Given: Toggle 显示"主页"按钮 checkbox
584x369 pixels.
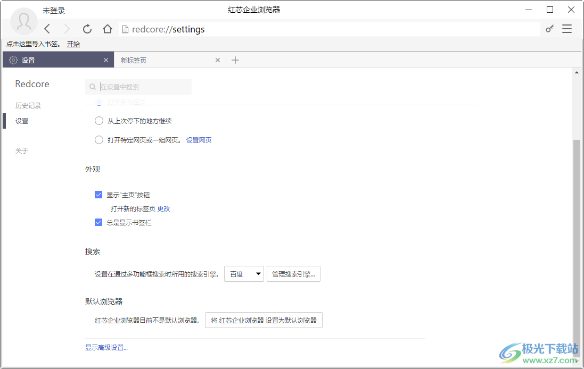Looking at the screenshot, I should point(98,195).
